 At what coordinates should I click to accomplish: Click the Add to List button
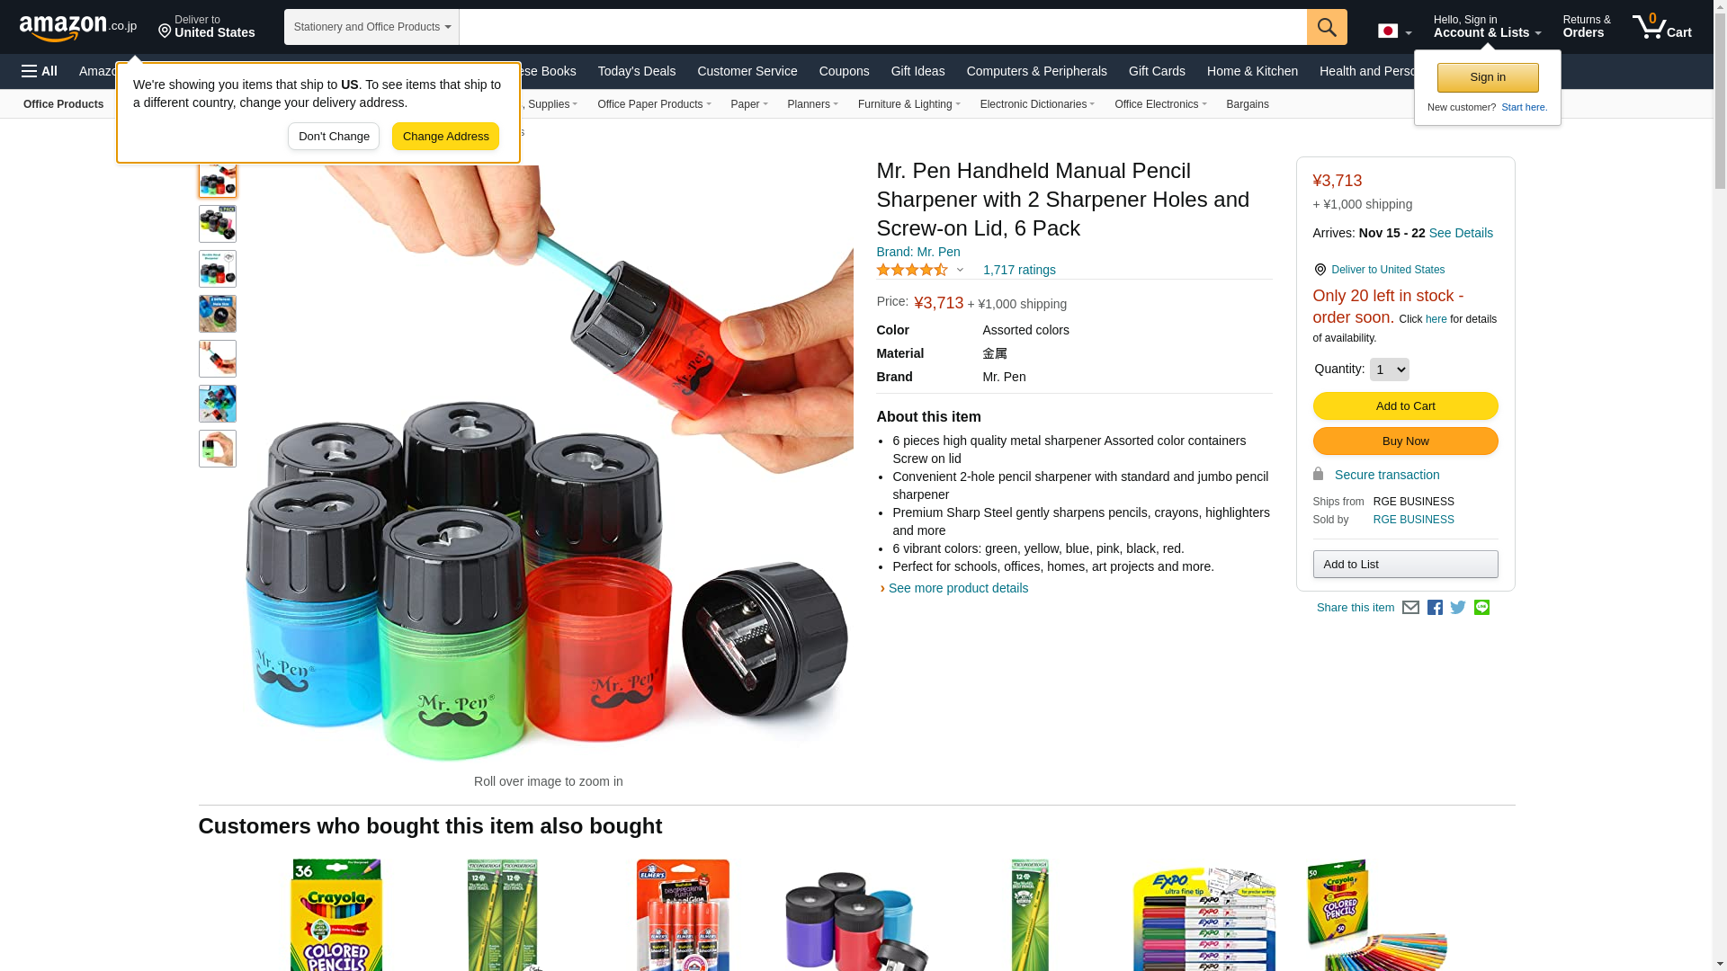coord(1405,565)
